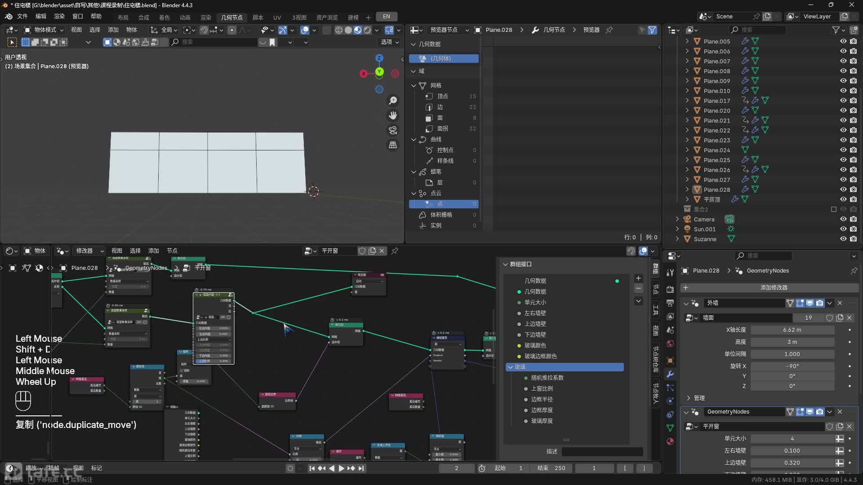Open the 文件 menu
863x485 pixels.
22,17
